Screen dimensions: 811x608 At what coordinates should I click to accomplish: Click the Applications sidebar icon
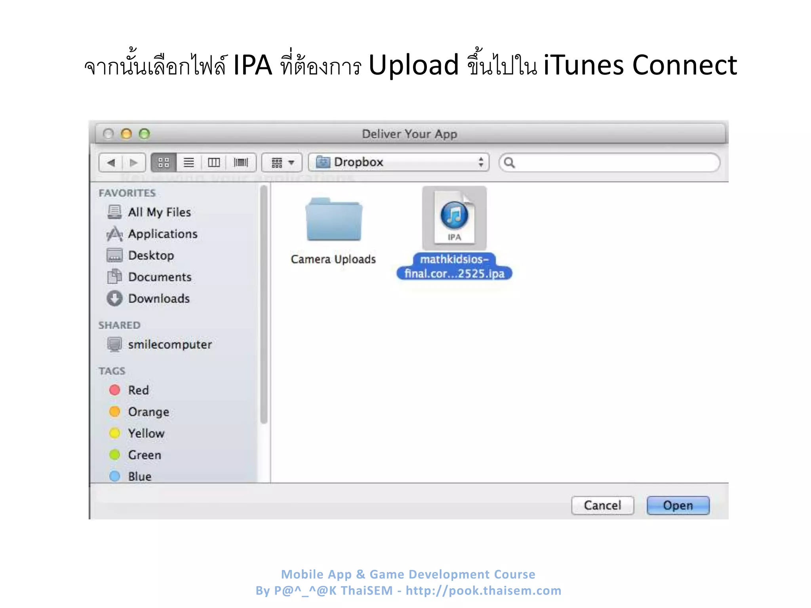tap(114, 234)
